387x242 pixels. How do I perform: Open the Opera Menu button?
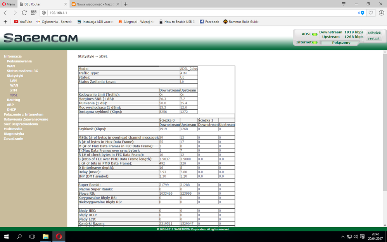point(9,4)
